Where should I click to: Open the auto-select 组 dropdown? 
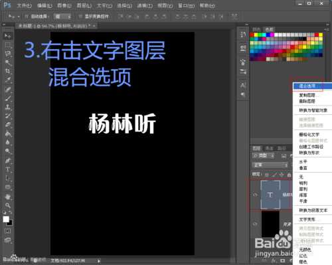(63, 17)
